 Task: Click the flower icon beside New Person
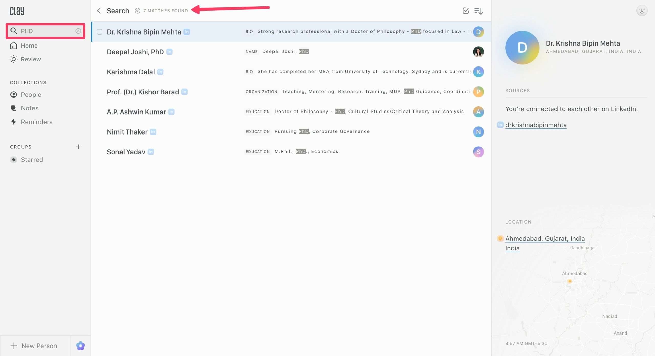click(x=80, y=346)
